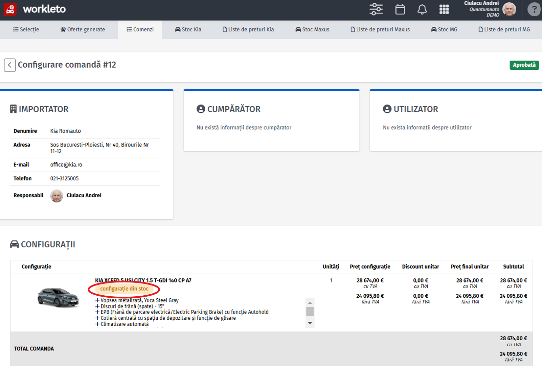Screen dimensions: 542x366
Task: Switch to the Selecție tab
Action: point(26,29)
